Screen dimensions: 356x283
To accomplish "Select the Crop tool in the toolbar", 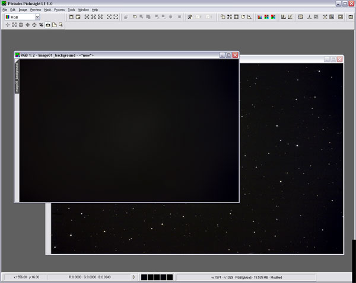I will (x=41, y=25).
